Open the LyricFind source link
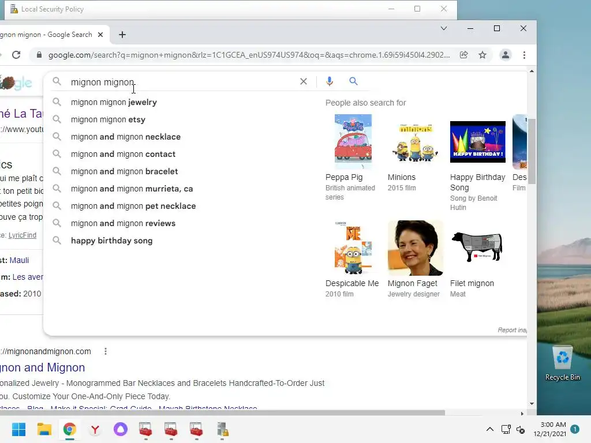Image resolution: width=591 pixels, height=443 pixels. tap(23, 235)
